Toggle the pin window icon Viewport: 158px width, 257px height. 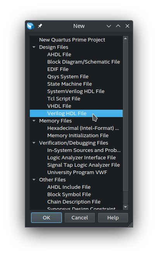click(40, 26)
